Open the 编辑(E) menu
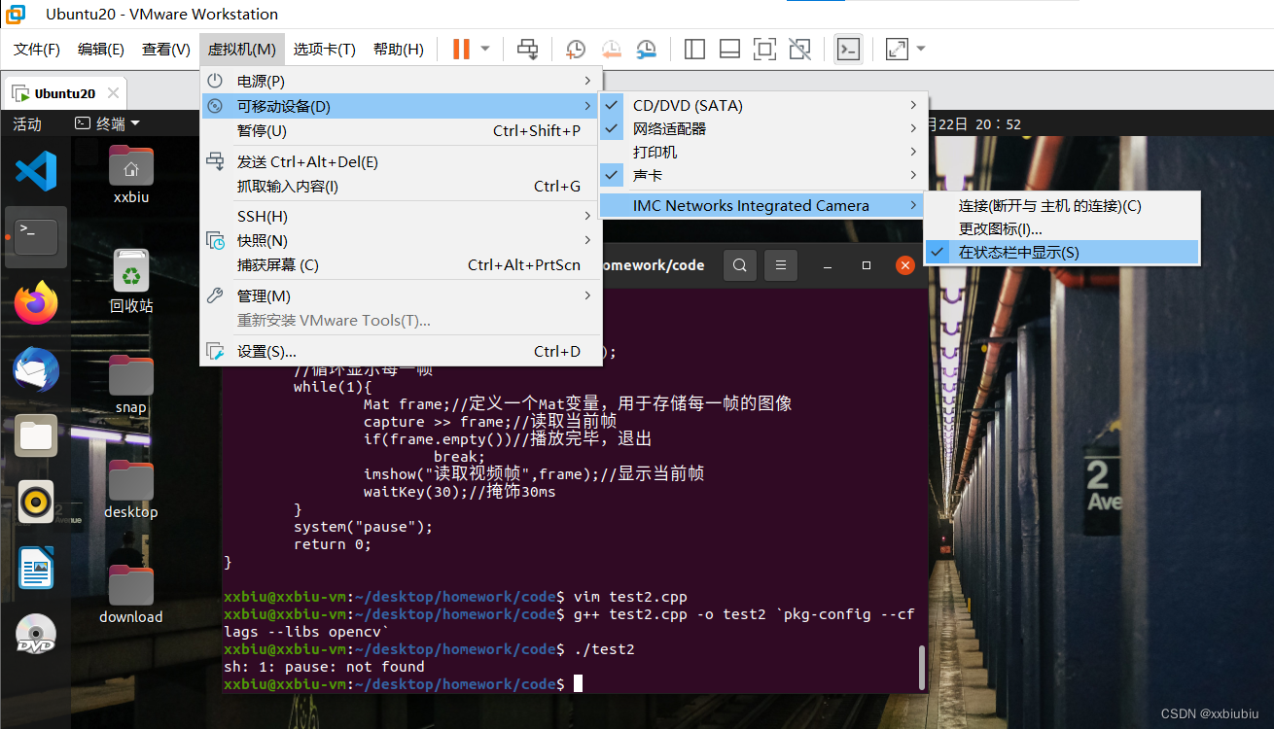1274x729 pixels. point(101,49)
